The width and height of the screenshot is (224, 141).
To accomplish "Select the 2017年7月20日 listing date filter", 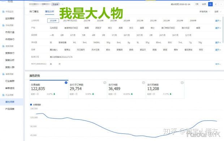I will pyautogui.click(x=70, y=21).
